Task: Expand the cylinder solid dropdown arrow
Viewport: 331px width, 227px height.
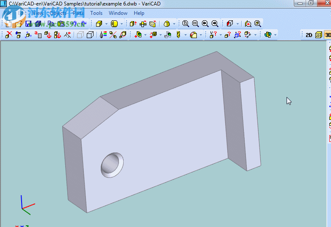Action: click(121, 24)
